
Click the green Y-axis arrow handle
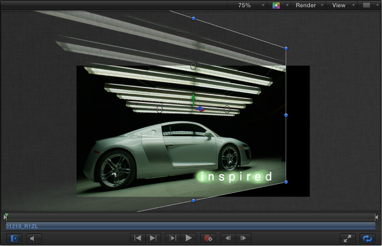click(193, 98)
